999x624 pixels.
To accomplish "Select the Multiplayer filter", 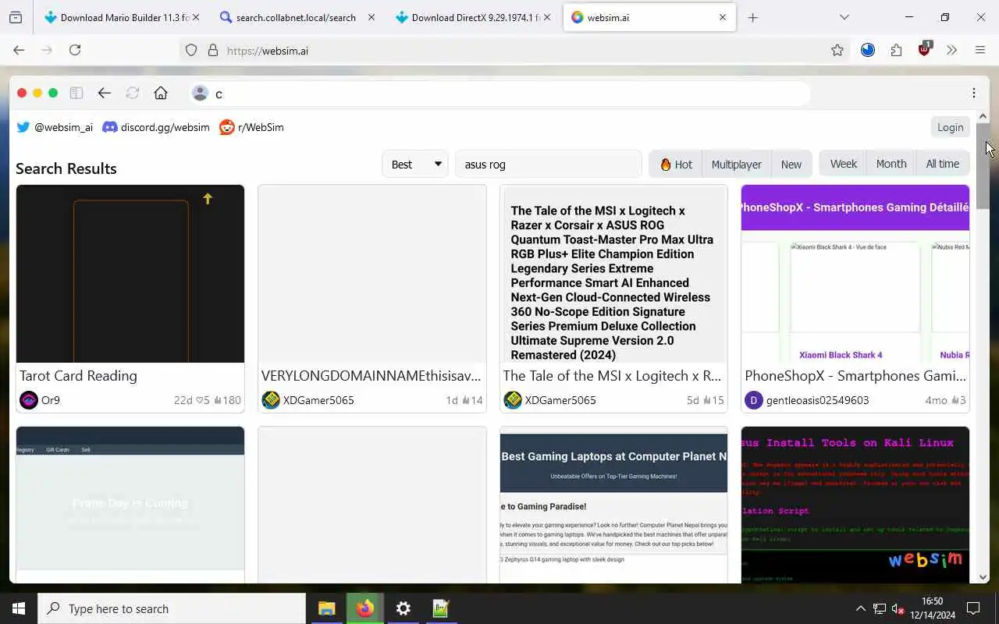I will pyautogui.click(x=736, y=164).
